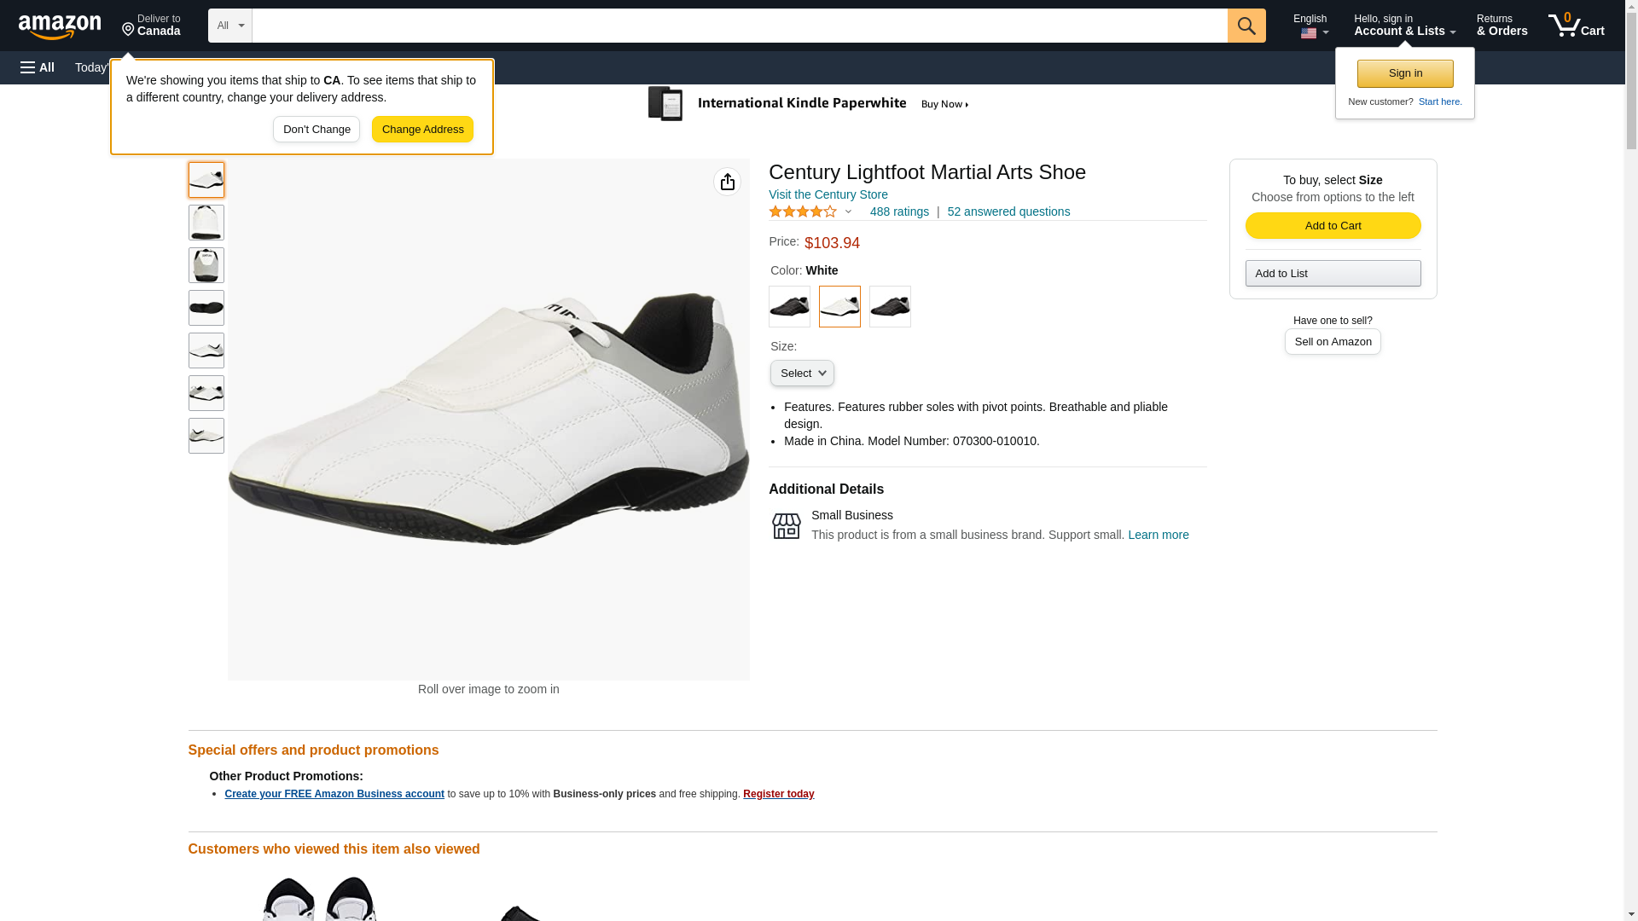
Task: Open Returns & Orders
Action: click(x=1501, y=26)
